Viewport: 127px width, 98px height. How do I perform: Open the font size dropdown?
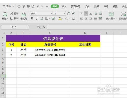(x=65, y=13)
